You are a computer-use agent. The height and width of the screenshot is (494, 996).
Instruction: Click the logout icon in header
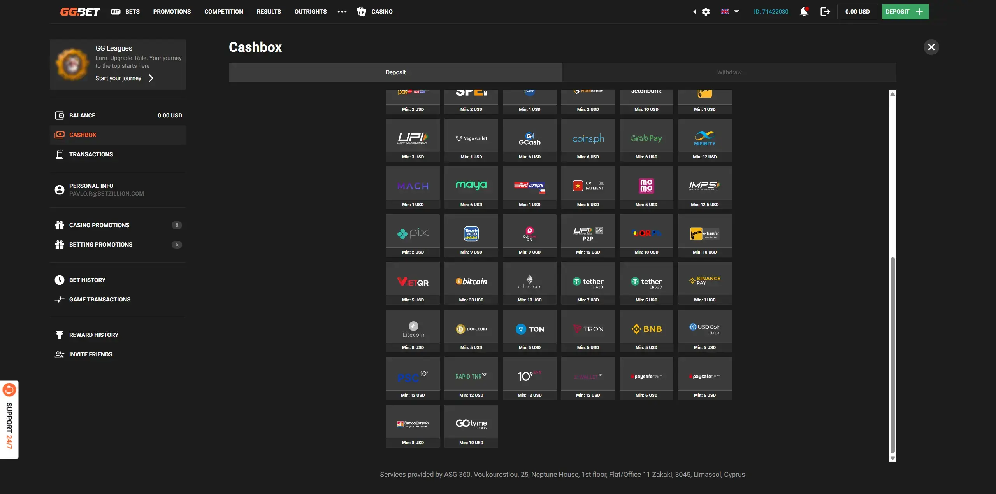[825, 12]
